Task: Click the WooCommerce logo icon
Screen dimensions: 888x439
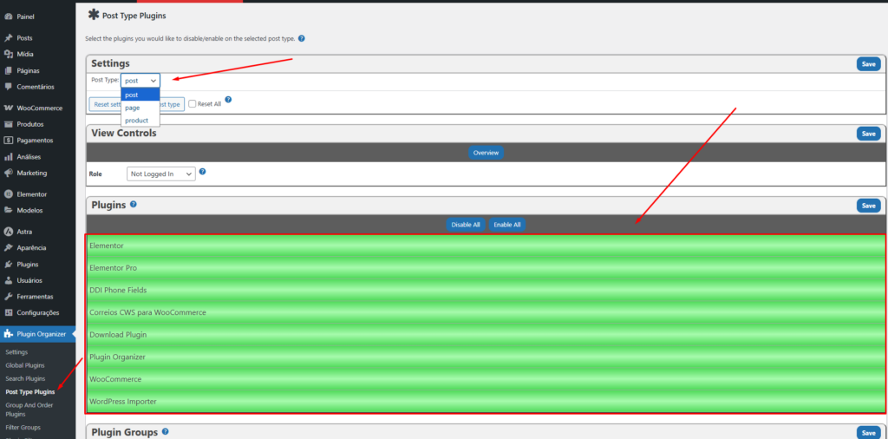Action: point(9,108)
